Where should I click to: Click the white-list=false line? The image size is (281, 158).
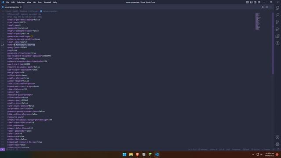point(17,139)
